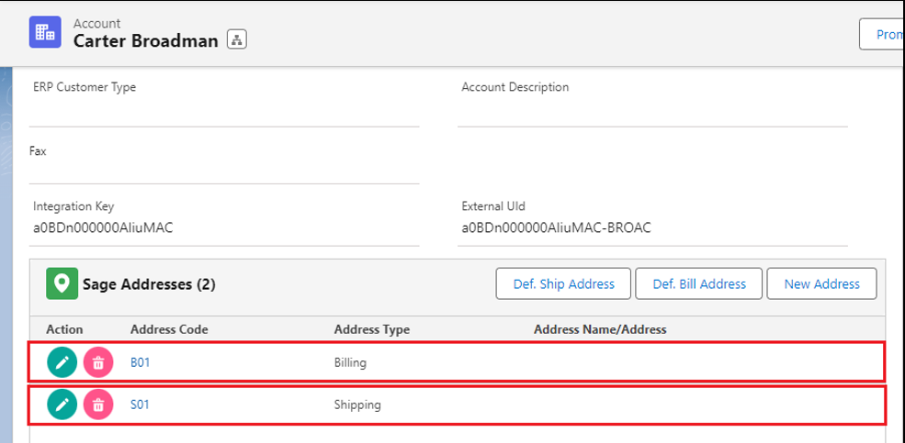905x443 pixels.
Task: Click into the Account Description field
Action: tap(652, 111)
